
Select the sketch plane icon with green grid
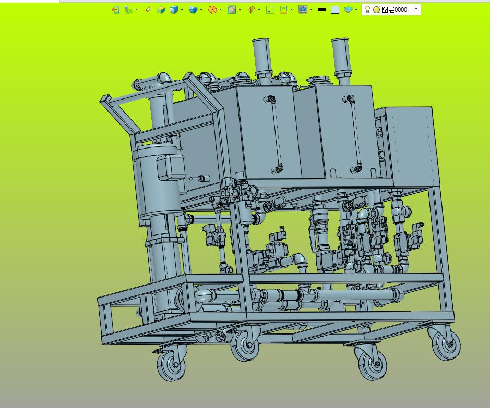(128, 10)
